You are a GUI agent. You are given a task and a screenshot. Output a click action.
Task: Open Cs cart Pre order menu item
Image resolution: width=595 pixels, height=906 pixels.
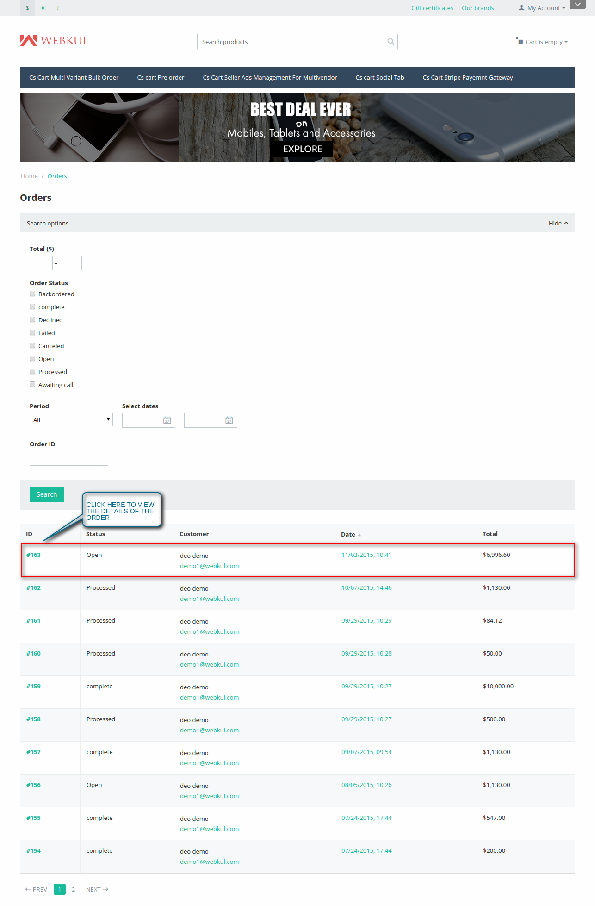point(161,78)
